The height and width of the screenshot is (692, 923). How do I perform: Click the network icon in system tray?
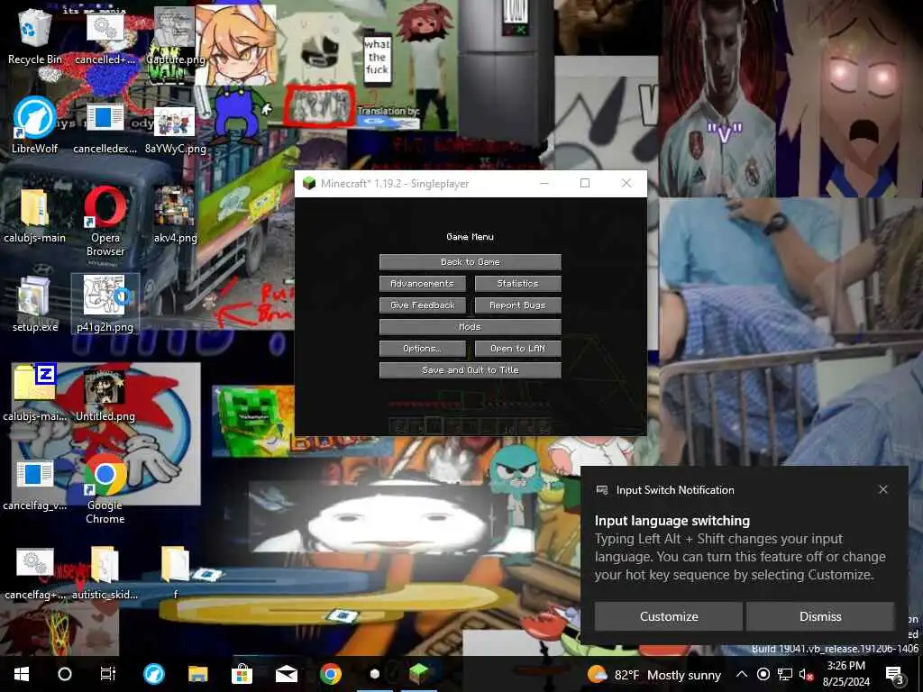(785, 674)
